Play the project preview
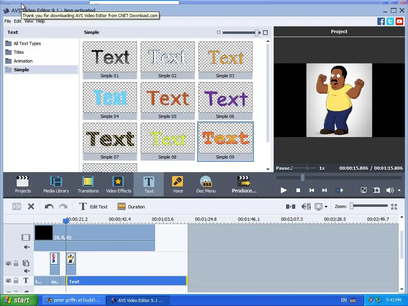This screenshot has width=408, height=306. coord(284,190)
